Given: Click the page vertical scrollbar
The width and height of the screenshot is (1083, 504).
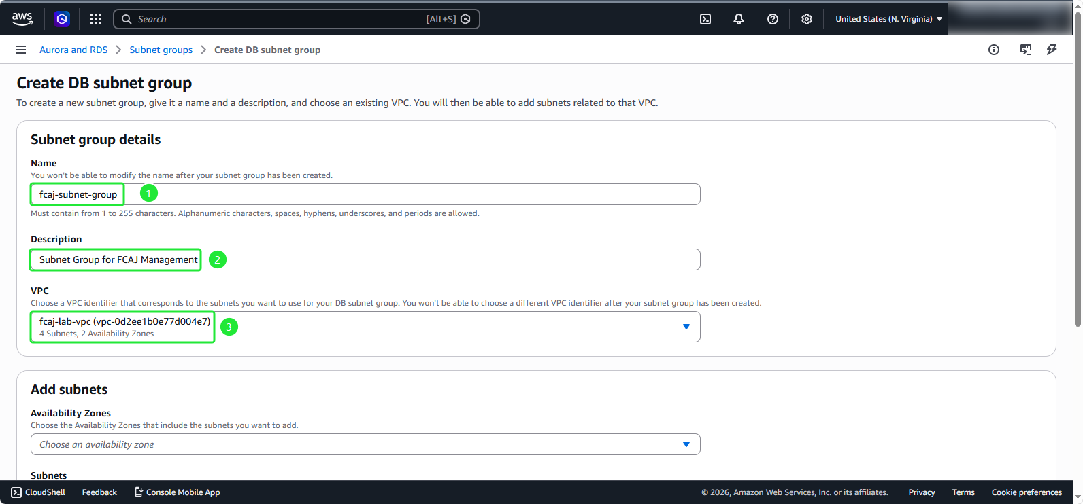Looking at the screenshot, I should (x=1078, y=170).
